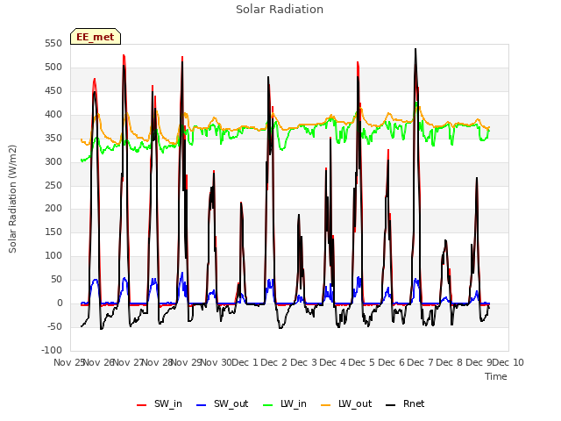This screenshot has height=421, width=561.
Task: Click the Dec 5 x-axis tick label
Action: point(362,362)
